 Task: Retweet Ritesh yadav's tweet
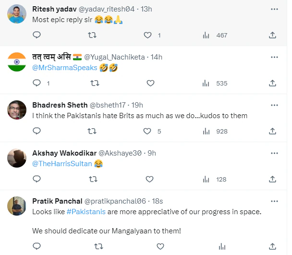(x=94, y=35)
